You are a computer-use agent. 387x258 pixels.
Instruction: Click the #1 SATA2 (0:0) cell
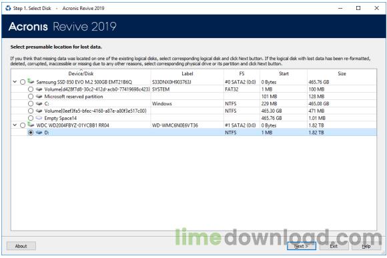pyautogui.click(x=240, y=125)
